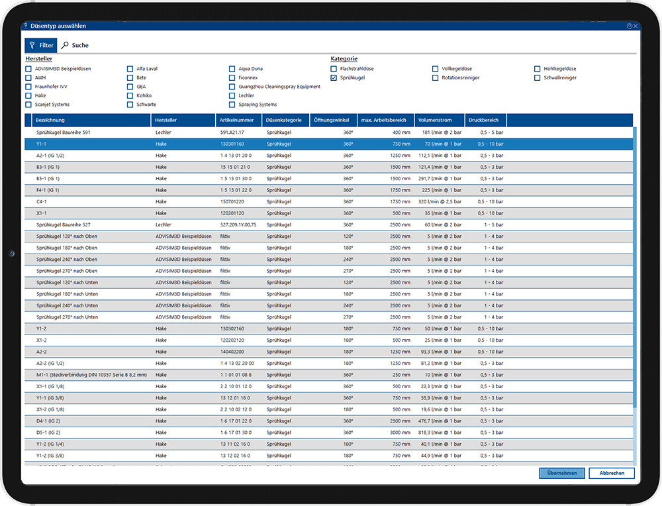This screenshot has height=506, width=662.
Task: Toggle the Ficonnex checkbox
Action: (232, 77)
